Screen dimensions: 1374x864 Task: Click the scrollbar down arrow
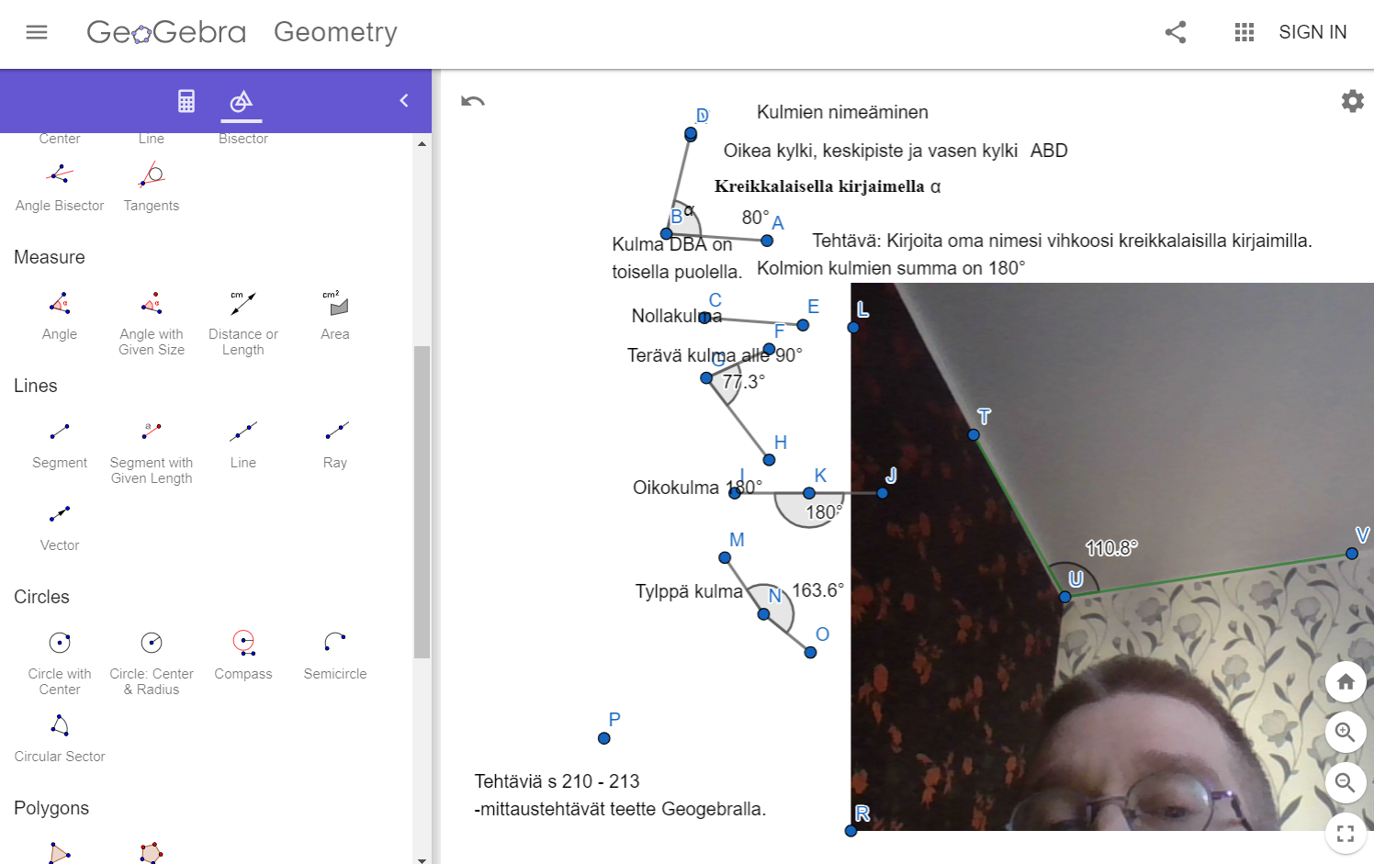[x=422, y=859]
